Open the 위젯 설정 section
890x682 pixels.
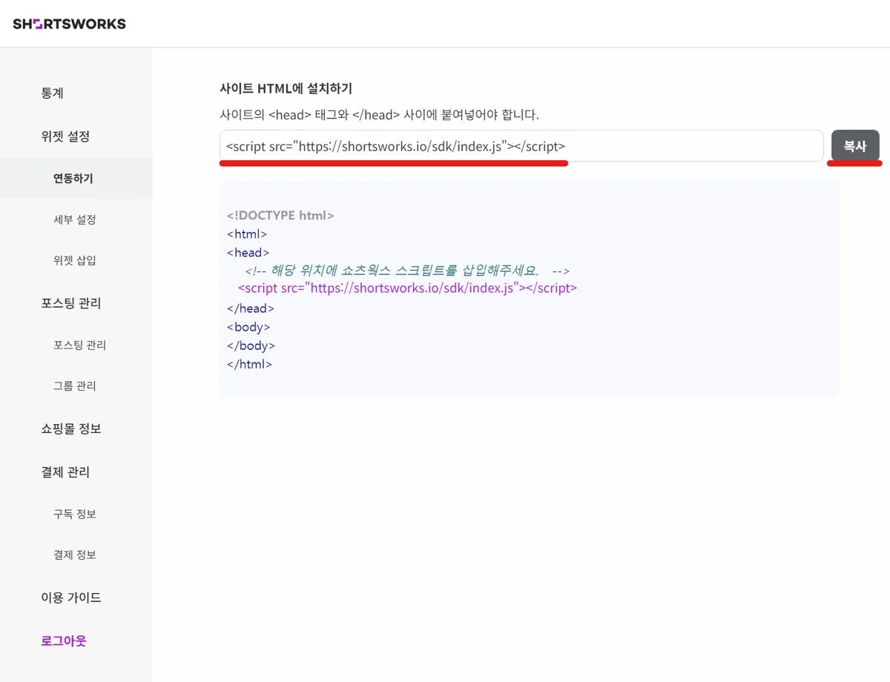65,136
